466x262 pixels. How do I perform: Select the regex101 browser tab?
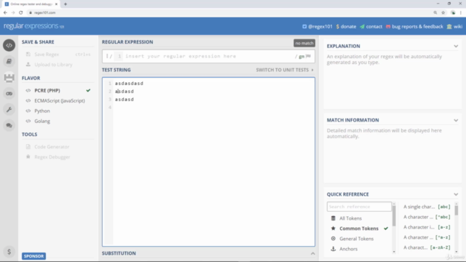[x=31, y=4]
